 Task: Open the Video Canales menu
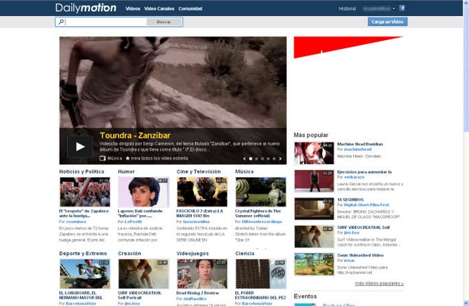click(159, 9)
